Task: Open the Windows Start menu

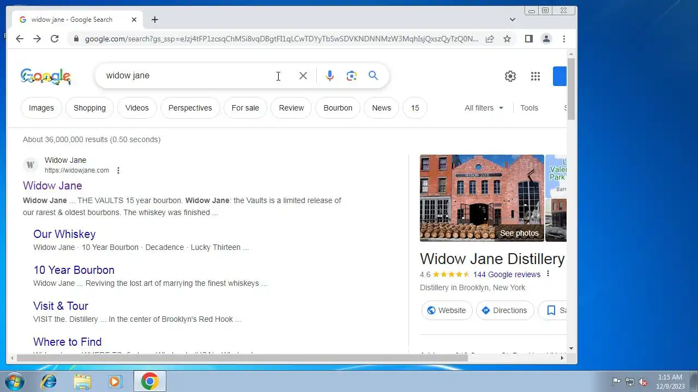Action: [x=14, y=381]
